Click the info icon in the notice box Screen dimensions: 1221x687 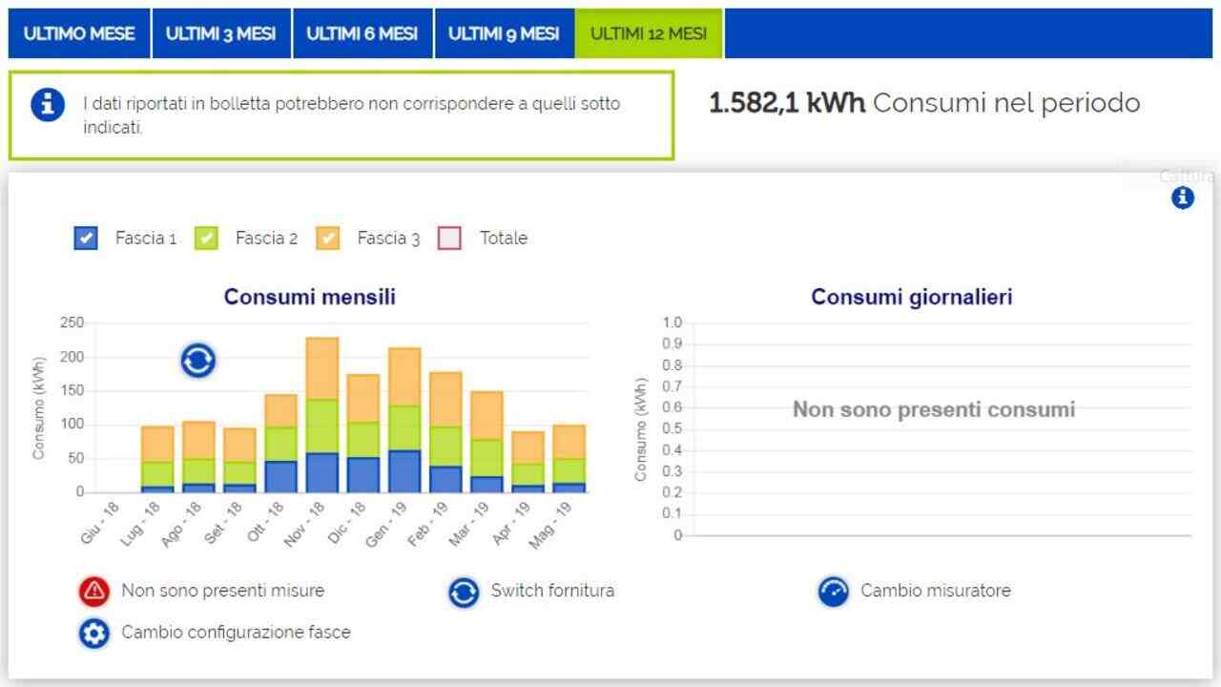coord(48,104)
